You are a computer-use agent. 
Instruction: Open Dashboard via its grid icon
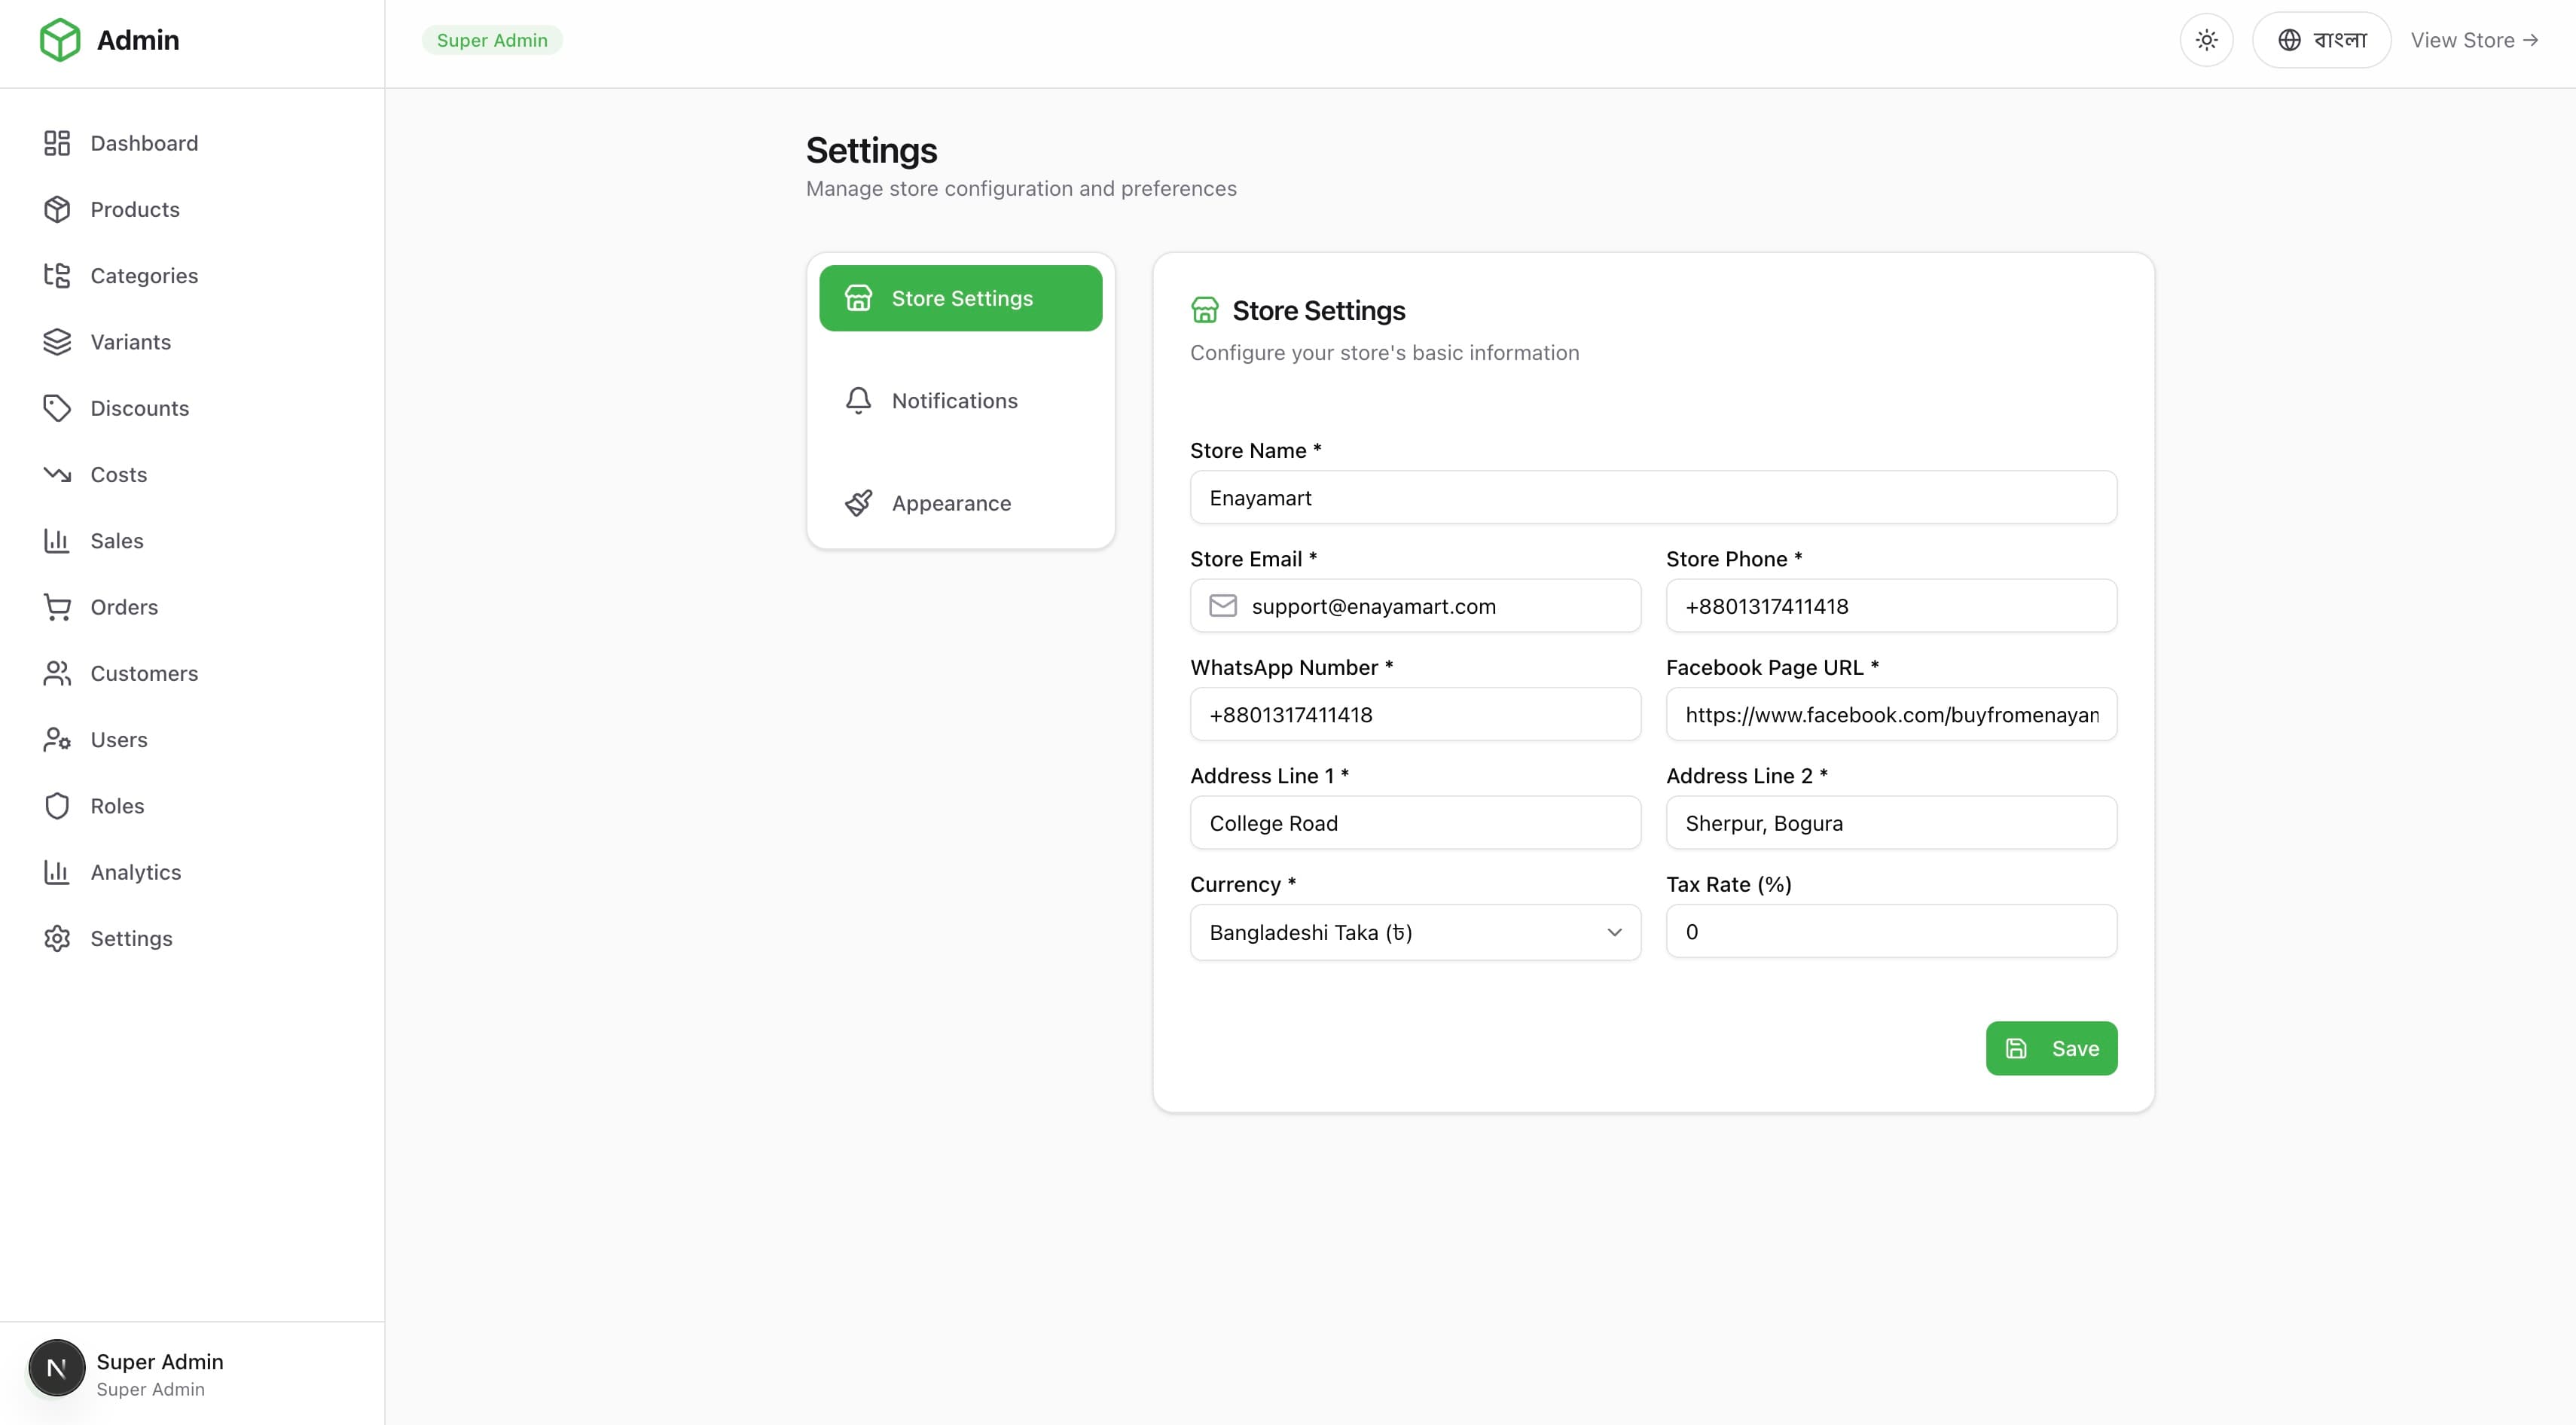57,143
